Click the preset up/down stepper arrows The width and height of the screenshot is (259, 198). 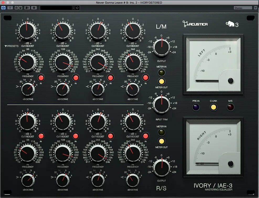click(74, 8)
